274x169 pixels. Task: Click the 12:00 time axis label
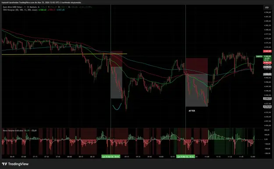click(253, 157)
